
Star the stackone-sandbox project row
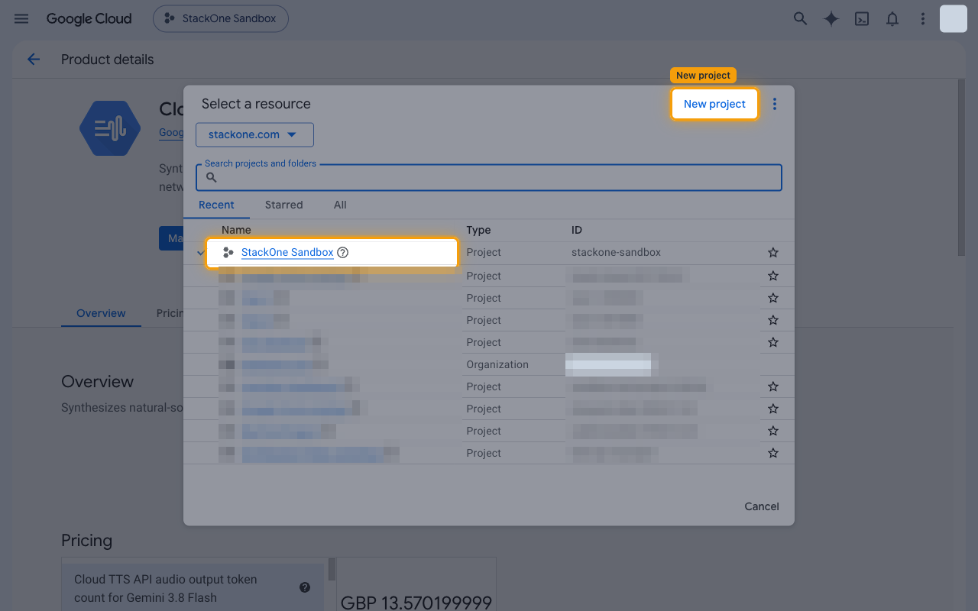pyautogui.click(x=773, y=253)
